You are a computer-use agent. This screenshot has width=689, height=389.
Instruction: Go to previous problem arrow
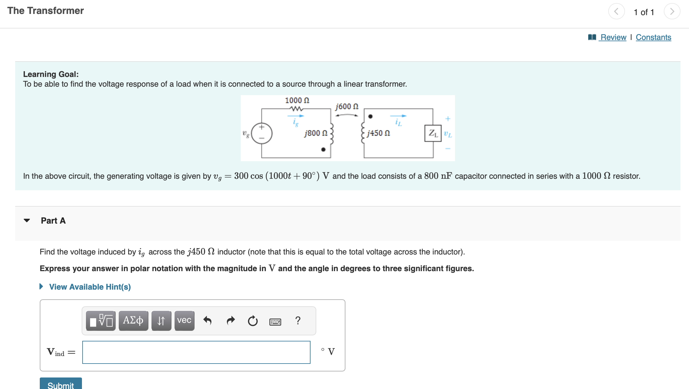tap(616, 12)
